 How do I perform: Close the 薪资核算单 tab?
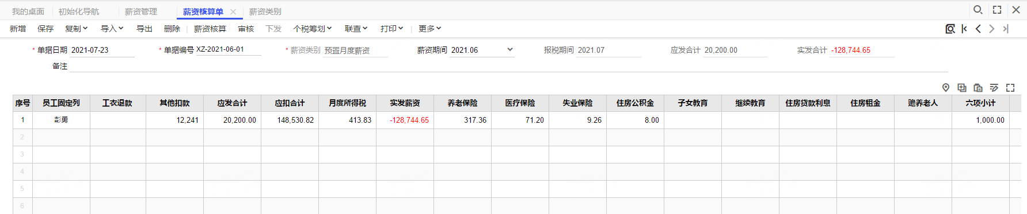pyautogui.click(x=233, y=11)
